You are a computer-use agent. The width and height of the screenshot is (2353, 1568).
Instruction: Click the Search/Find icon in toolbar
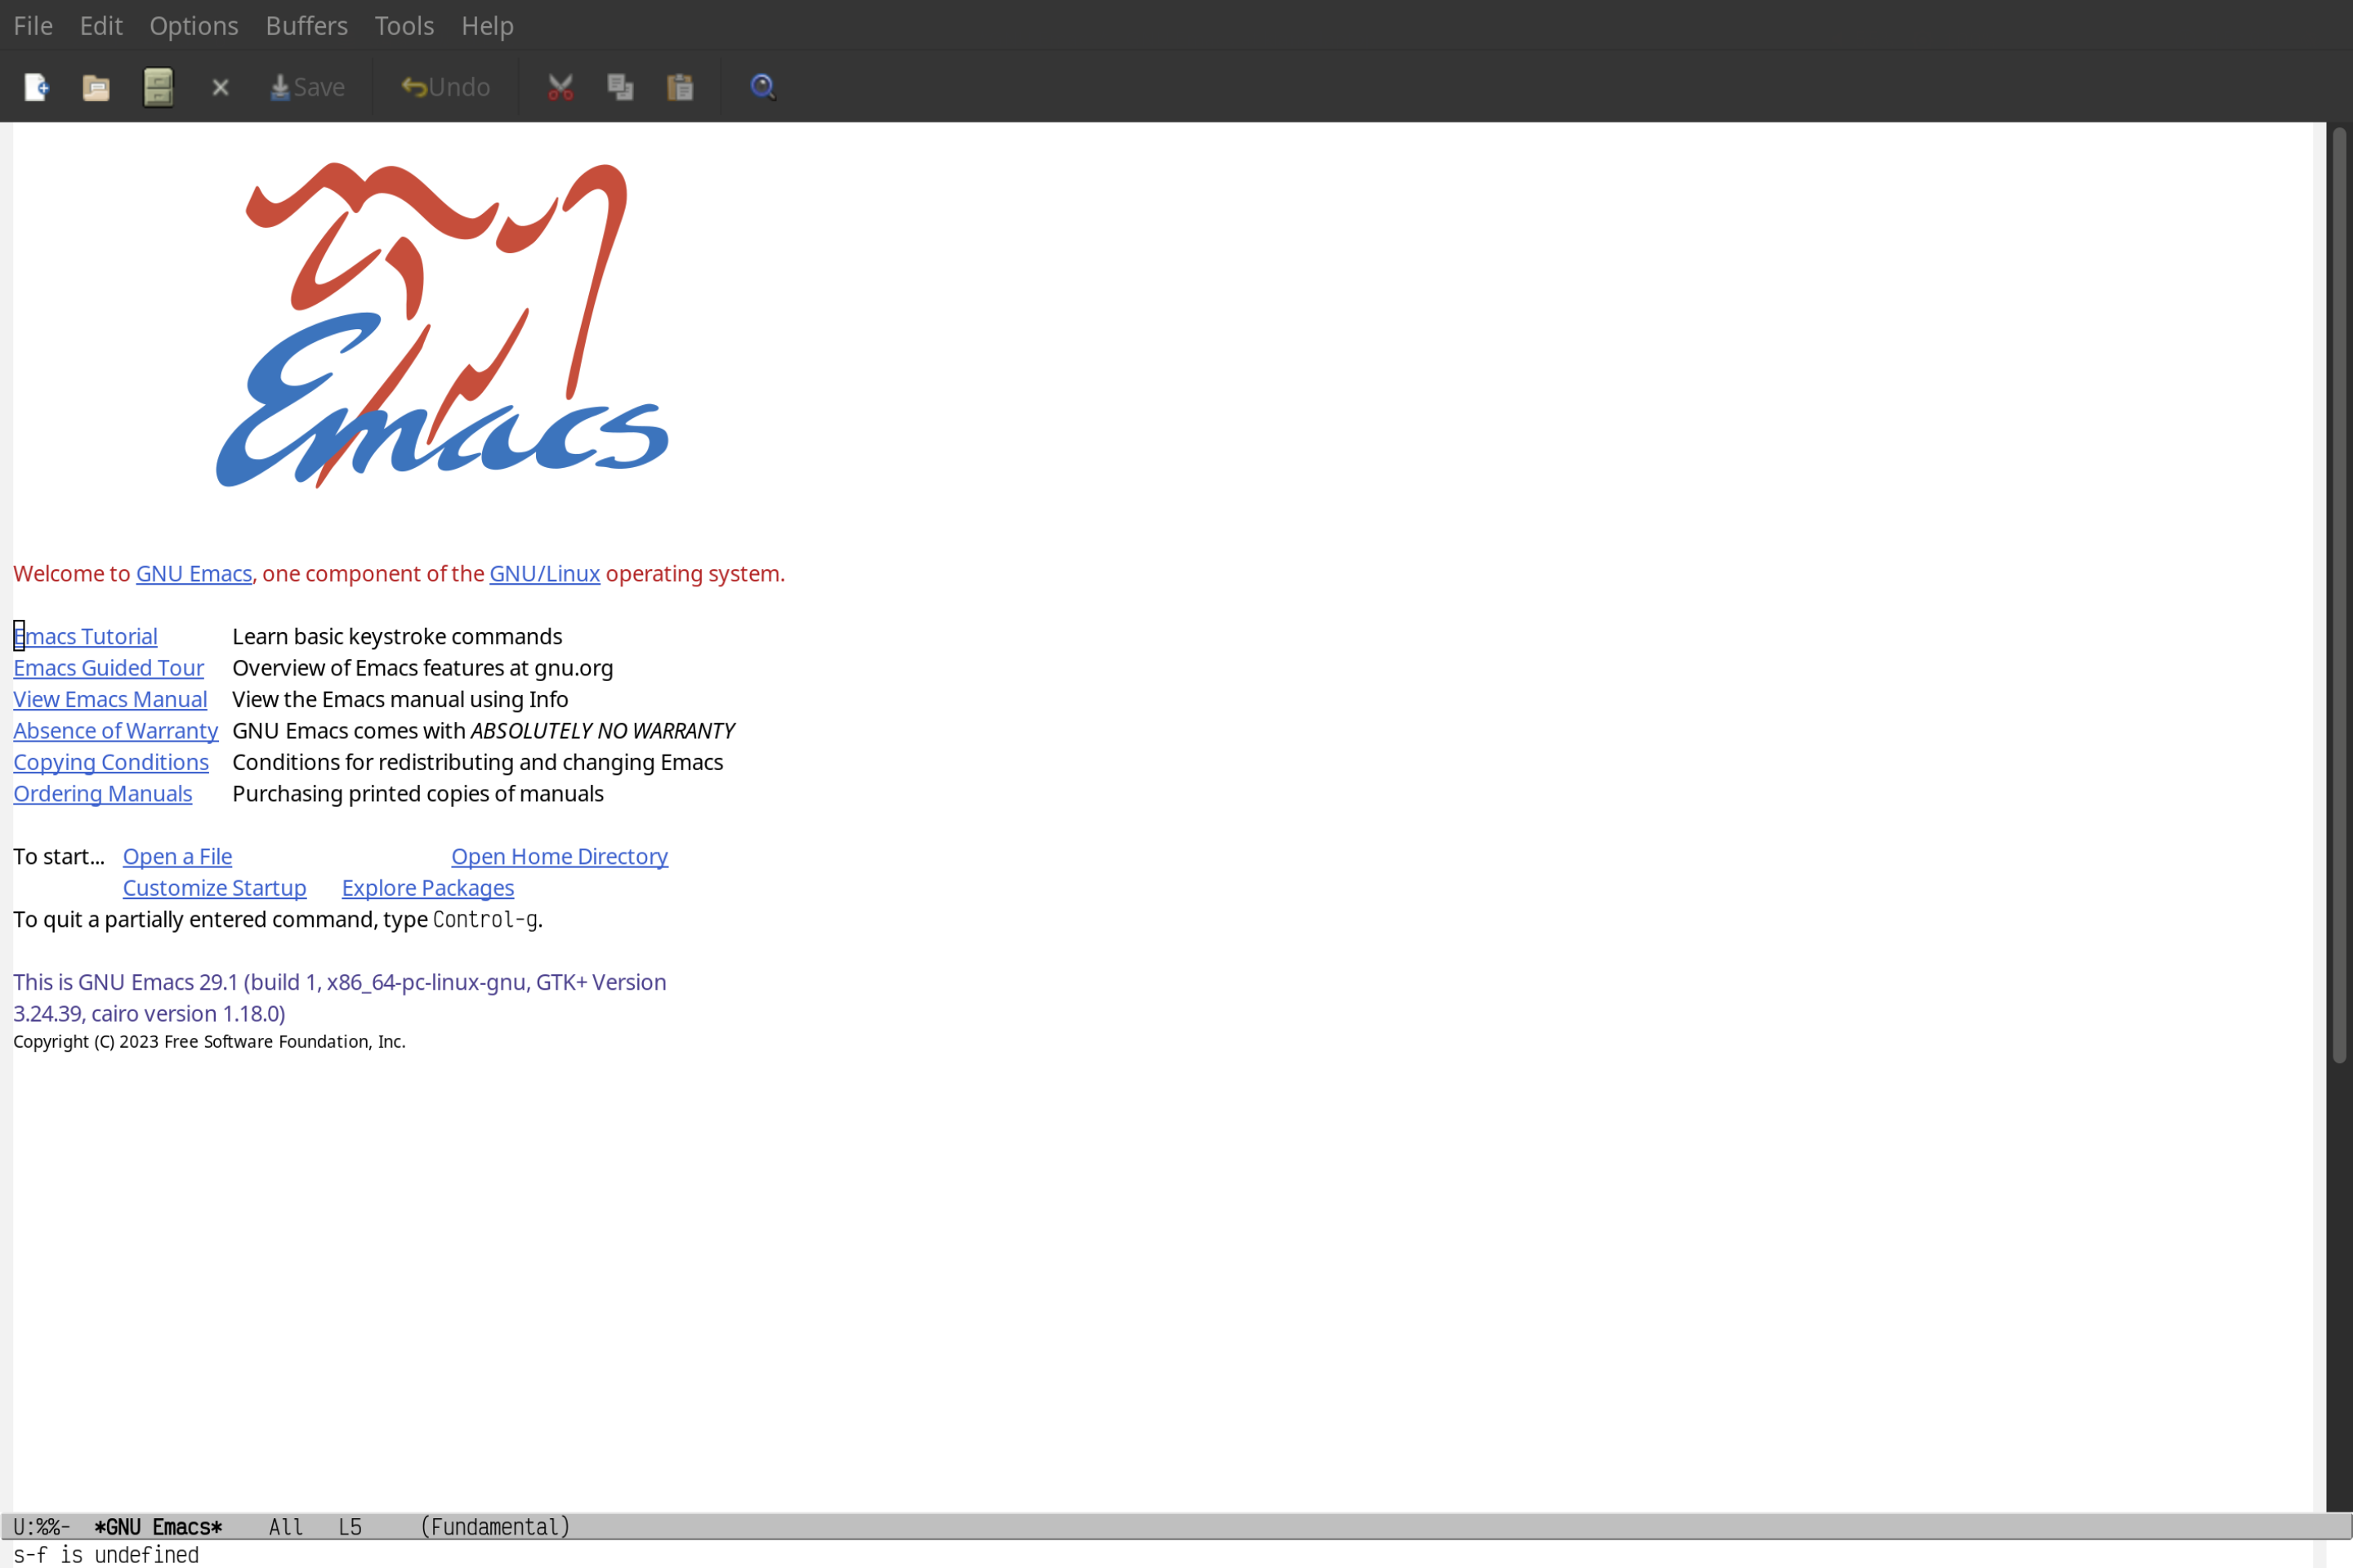click(x=761, y=86)
